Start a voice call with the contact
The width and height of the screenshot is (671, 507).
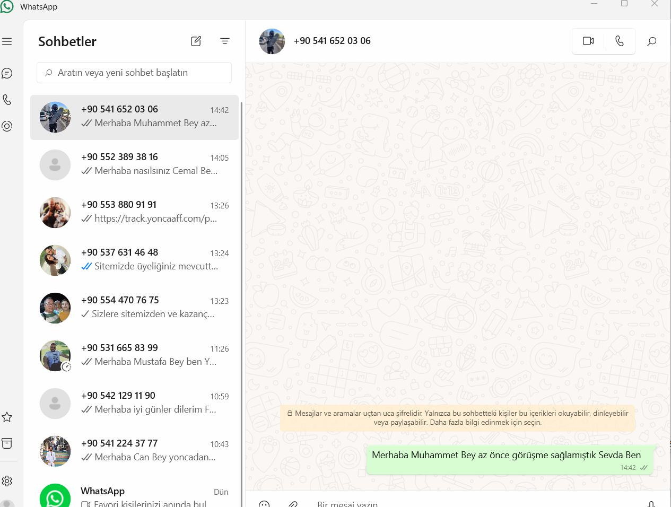[x=620, y=41]
